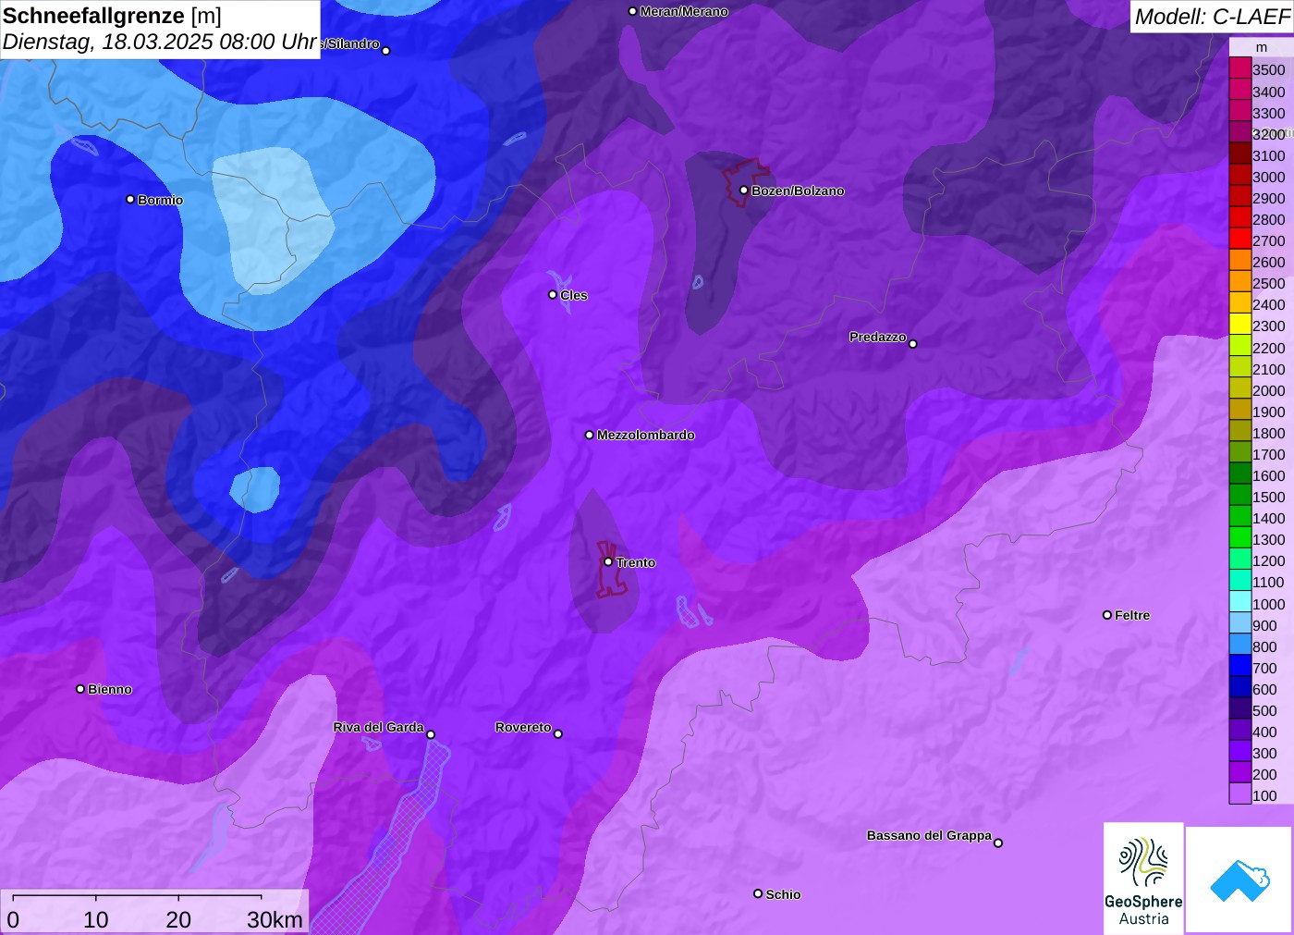This screenshot has height=935, width=1294.
Task: Click the Bassano del Grappa label
Action: (929, 835)
